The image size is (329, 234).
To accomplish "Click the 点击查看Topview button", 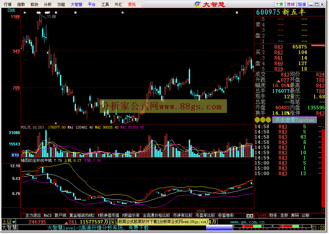I will [294, 120].
